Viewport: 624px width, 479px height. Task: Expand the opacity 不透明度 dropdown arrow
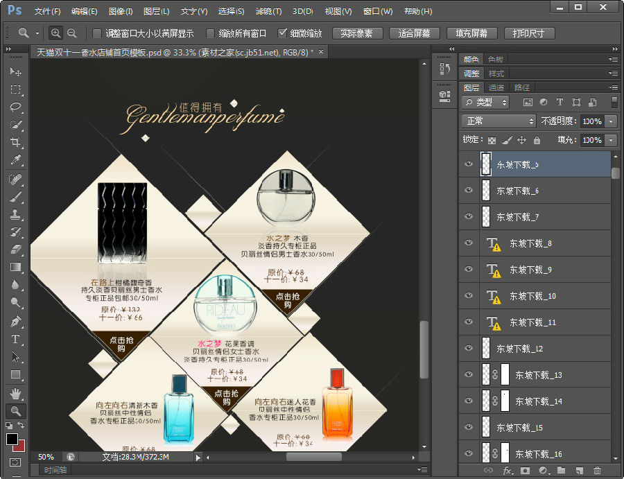pyautogui.click(x=611, y=121)
